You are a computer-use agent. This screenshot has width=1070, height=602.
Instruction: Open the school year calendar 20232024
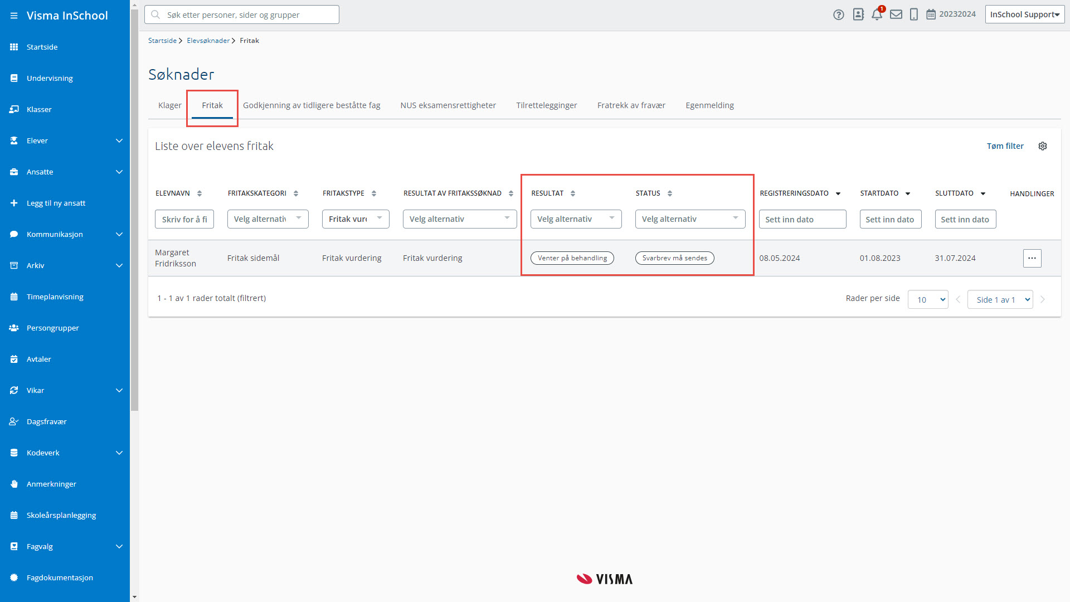point(951,14)
